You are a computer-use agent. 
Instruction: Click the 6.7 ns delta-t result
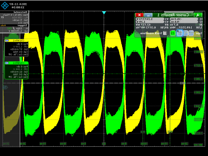(174, 25)
